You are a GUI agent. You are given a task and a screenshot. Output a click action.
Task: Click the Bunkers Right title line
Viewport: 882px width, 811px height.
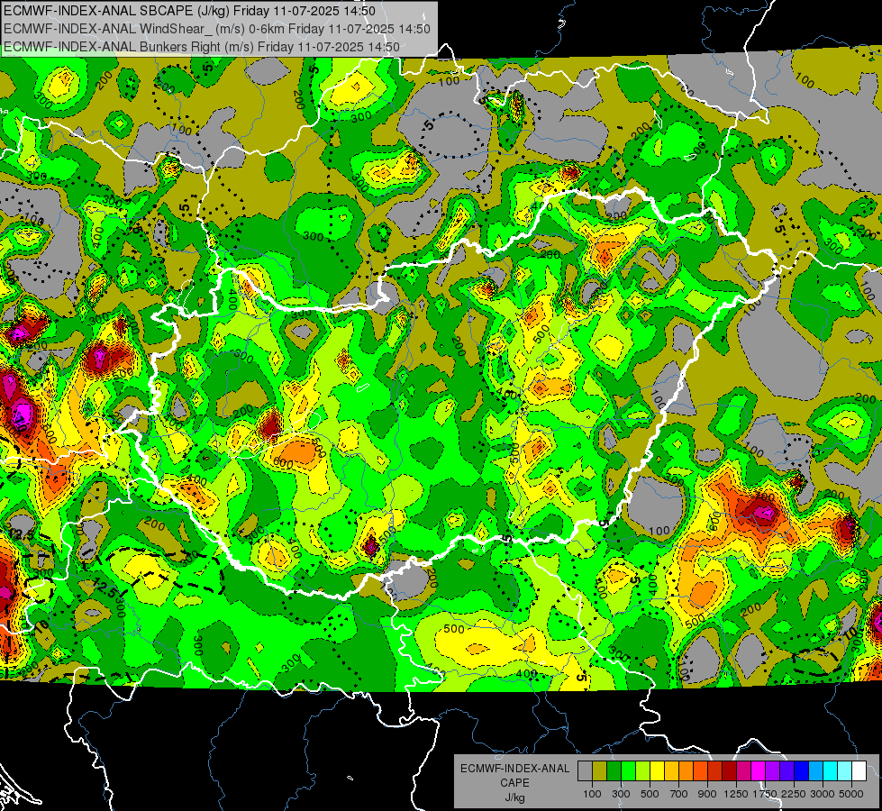coord(202,47)
